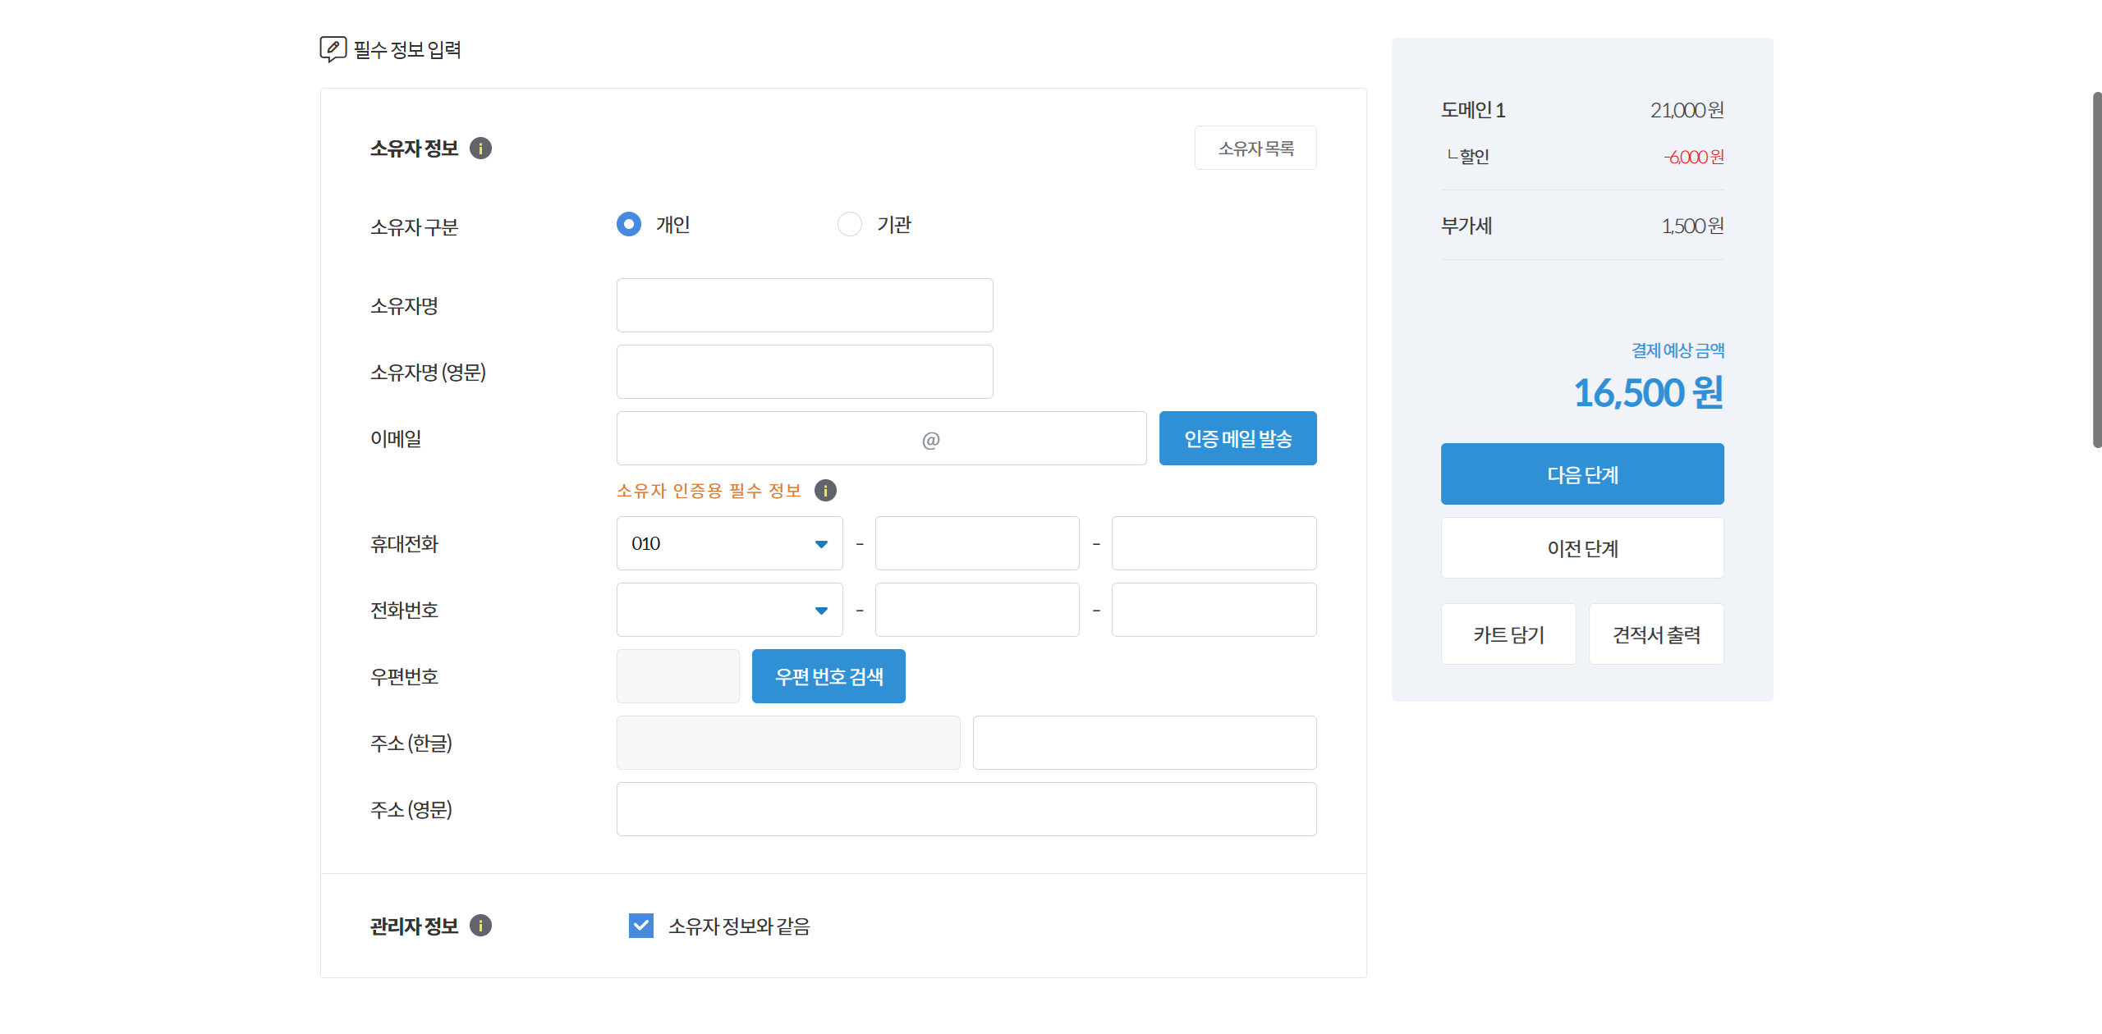Send verification via 인증 메일 발송 button
Image resolution: width=2102 pixels, height=1034 pixels.
pyautogui.click(x=1237, y=439)
